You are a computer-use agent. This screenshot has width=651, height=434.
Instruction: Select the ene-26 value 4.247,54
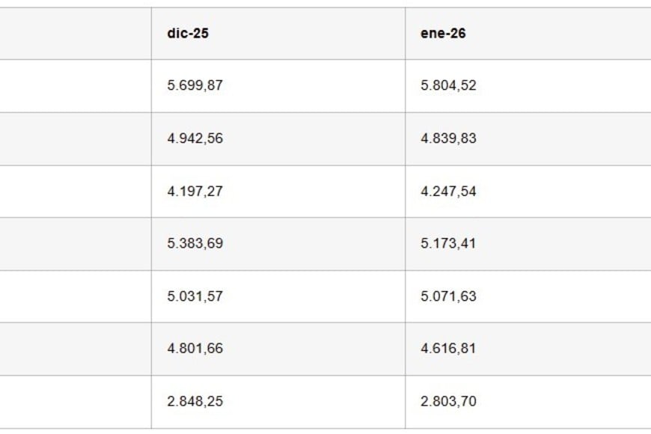coord(448,191)
